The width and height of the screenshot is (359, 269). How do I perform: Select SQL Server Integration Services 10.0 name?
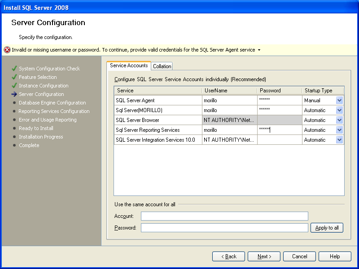click(155, 139)
